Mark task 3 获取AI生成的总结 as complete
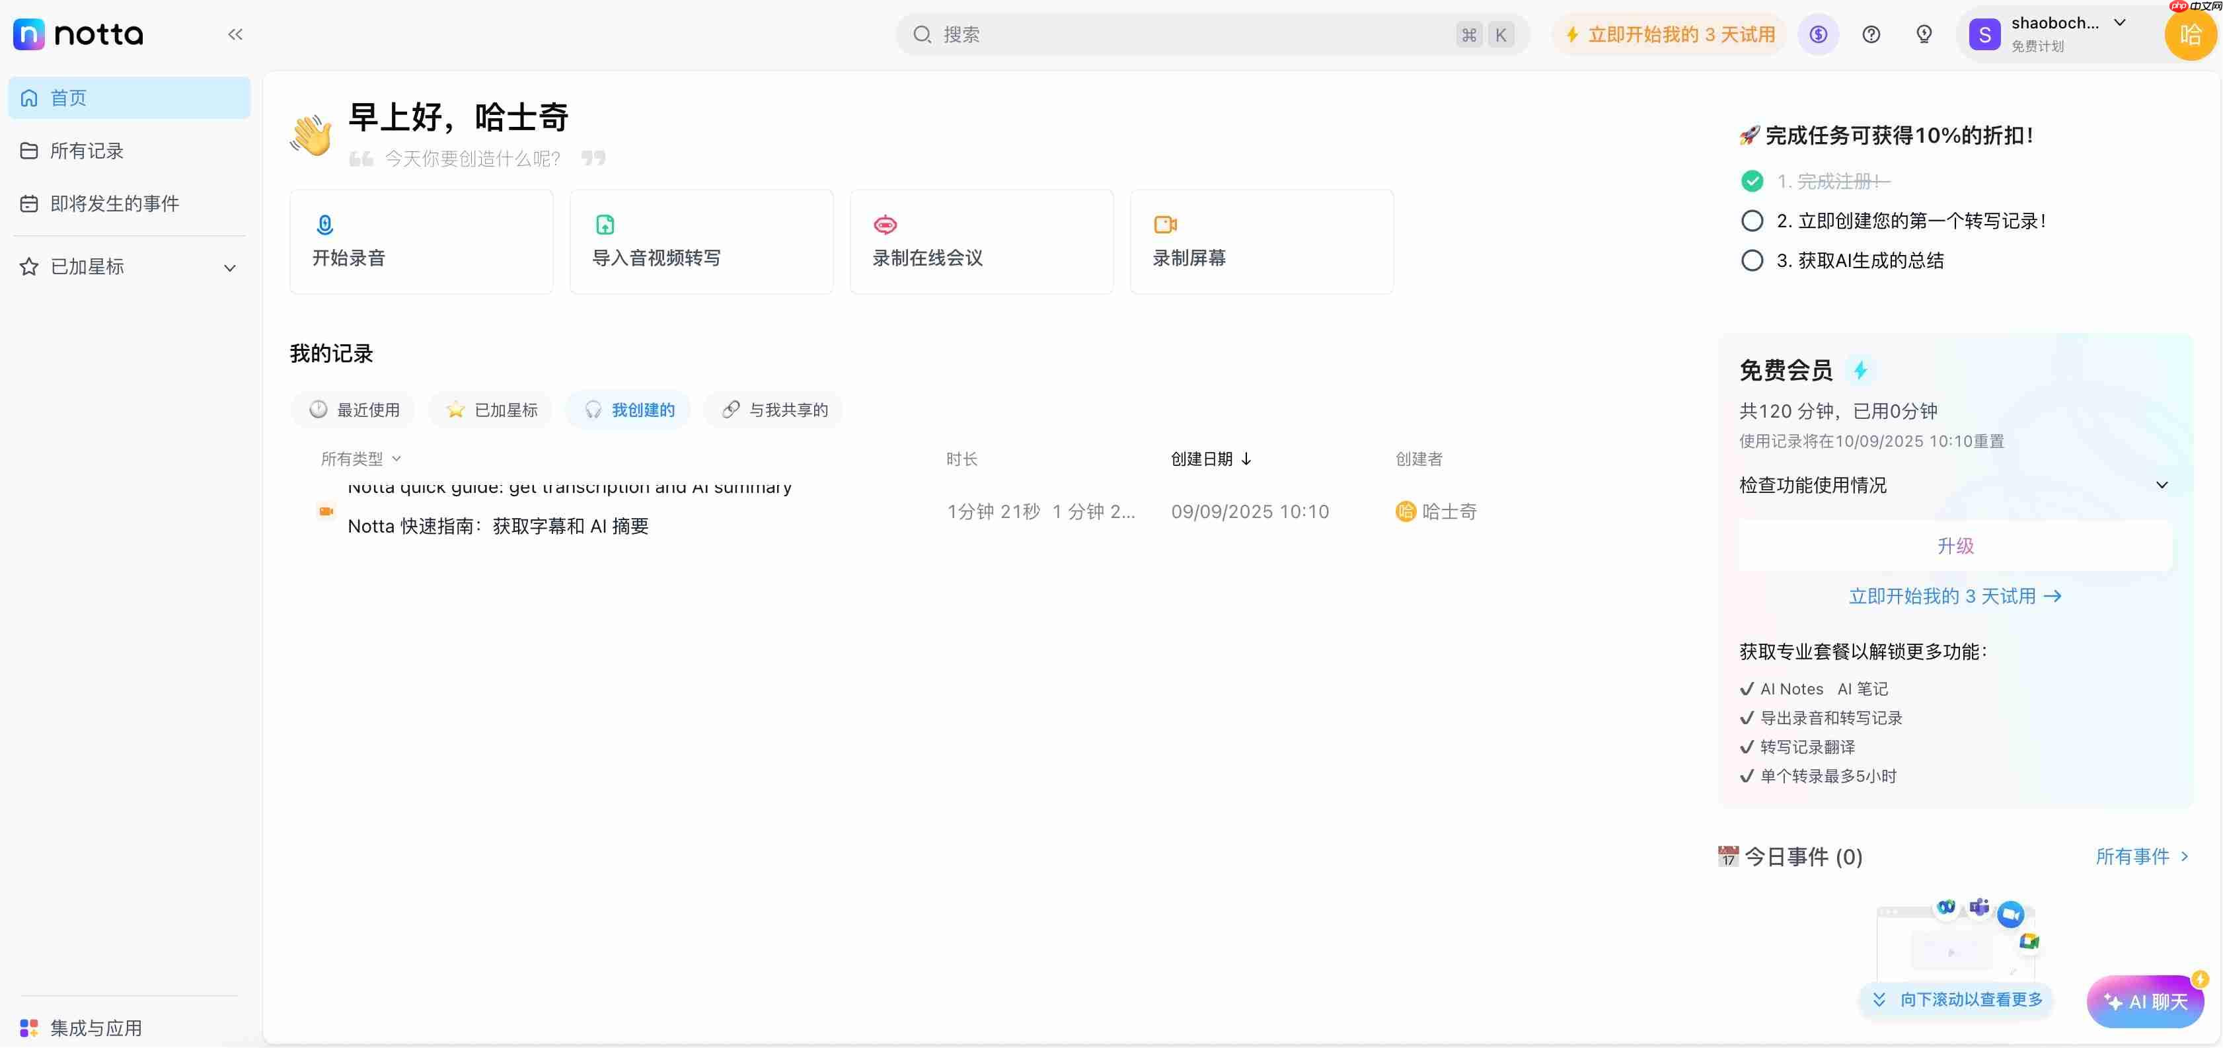The image size is (2223, 1048). pyautogui.click(x=1752, y=260)
